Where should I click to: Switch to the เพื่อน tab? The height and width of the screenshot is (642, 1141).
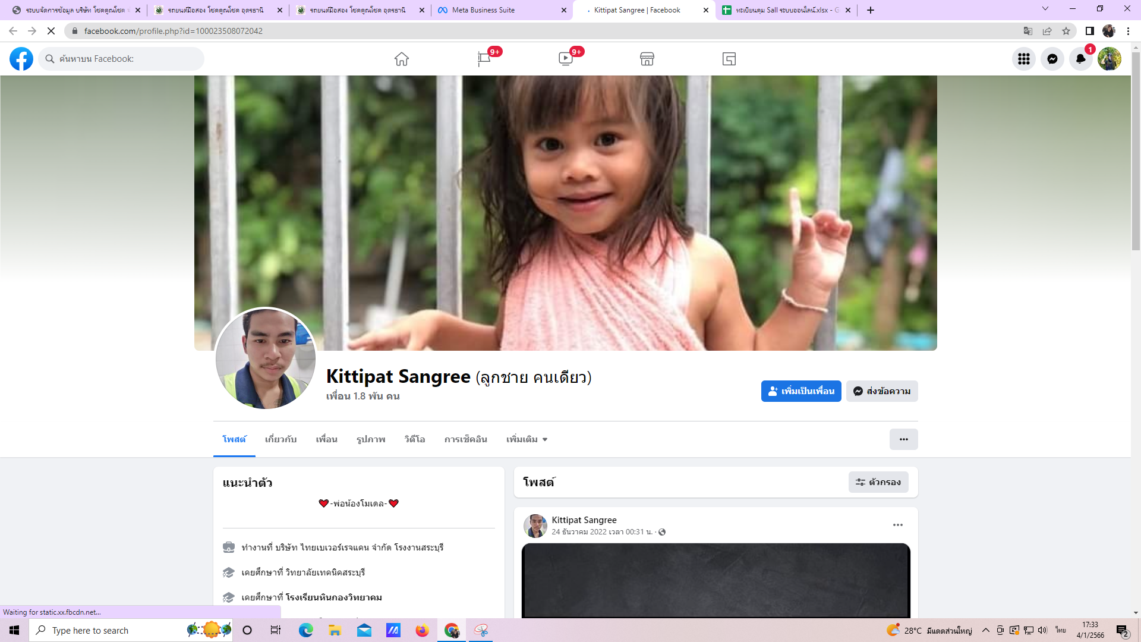pyautogui.click(x=326, y=439)
